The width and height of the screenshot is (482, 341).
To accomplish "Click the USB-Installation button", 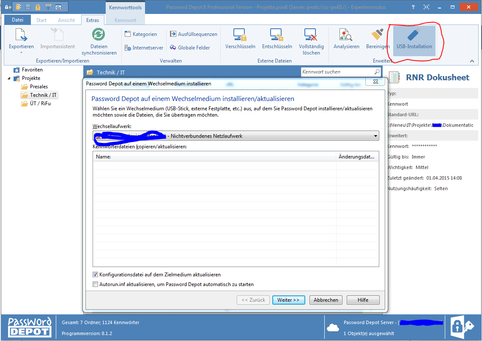I will [x=414, y=41].
